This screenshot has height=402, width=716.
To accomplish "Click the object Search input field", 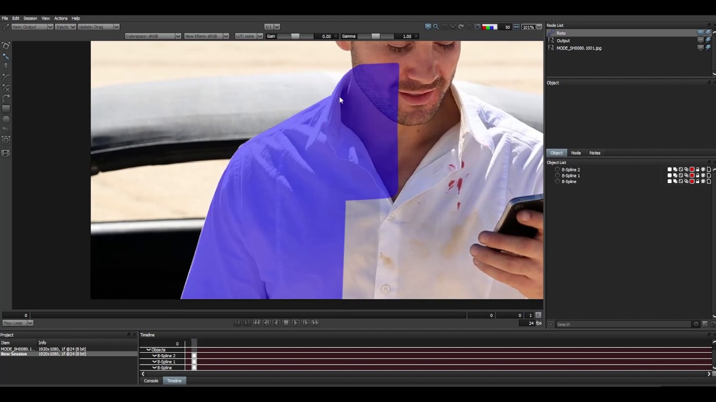I will (x=624, y=324).
